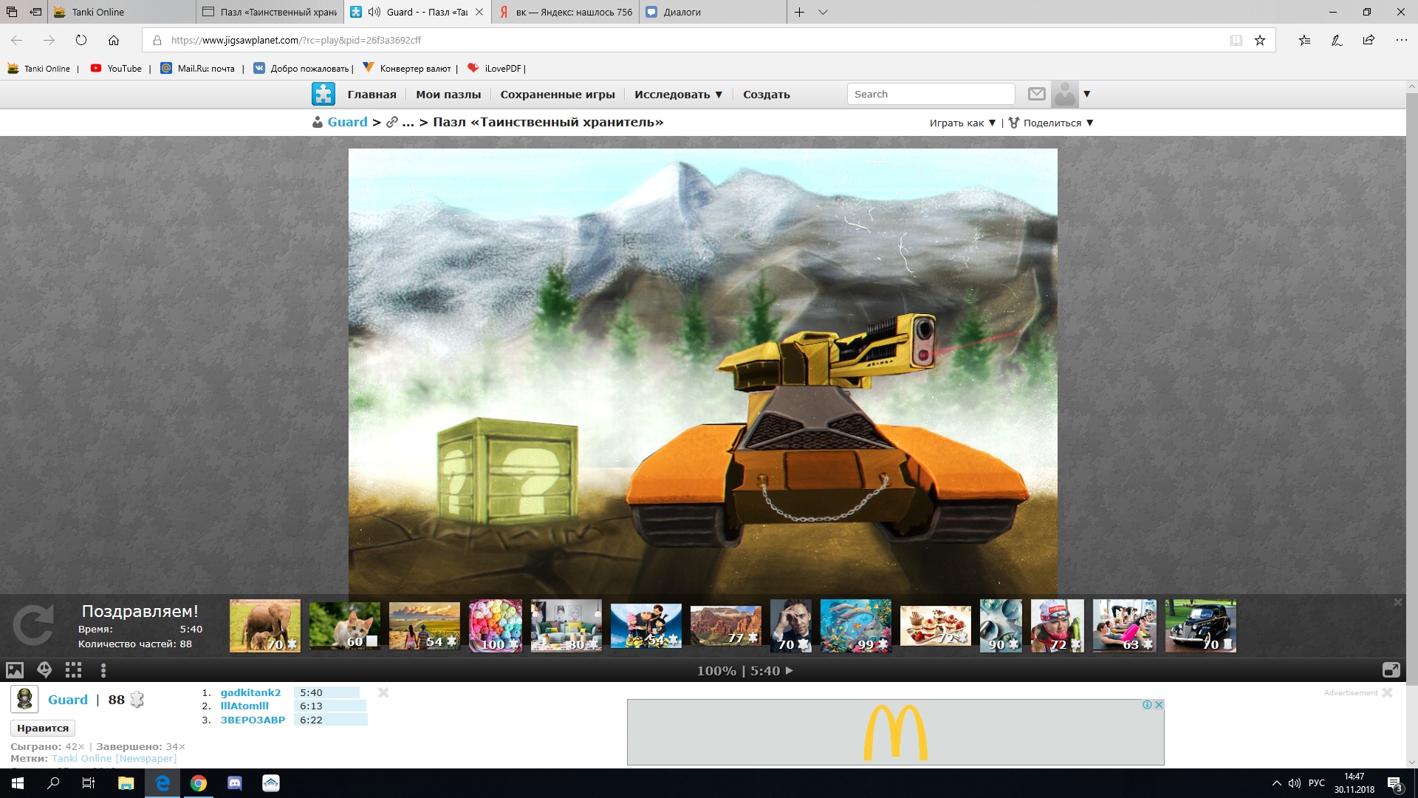The image size is (1418, 798).
Task: Click the play arrow next to 5:40
Action: coord(790,670)
